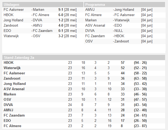The image size is (168, 130).
Task: Click the 6-0 score for HBOK
Action: [62, 15]
